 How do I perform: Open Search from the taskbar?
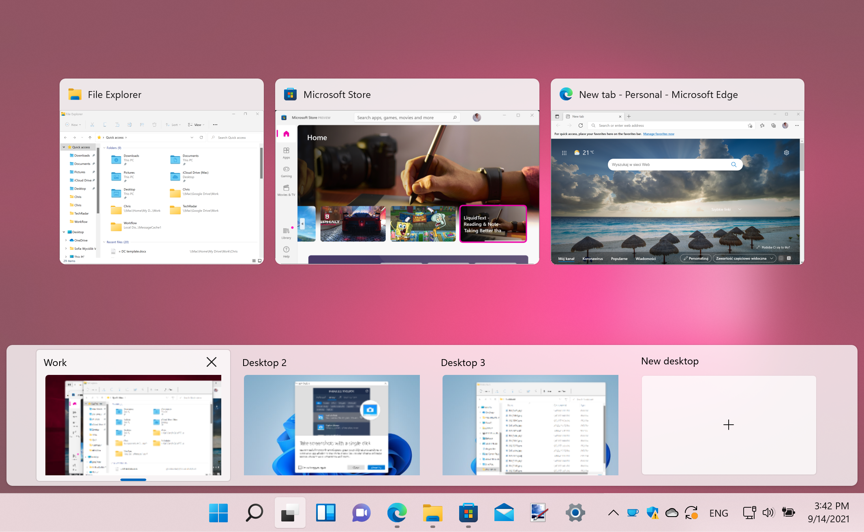click(x=254, y=513)
